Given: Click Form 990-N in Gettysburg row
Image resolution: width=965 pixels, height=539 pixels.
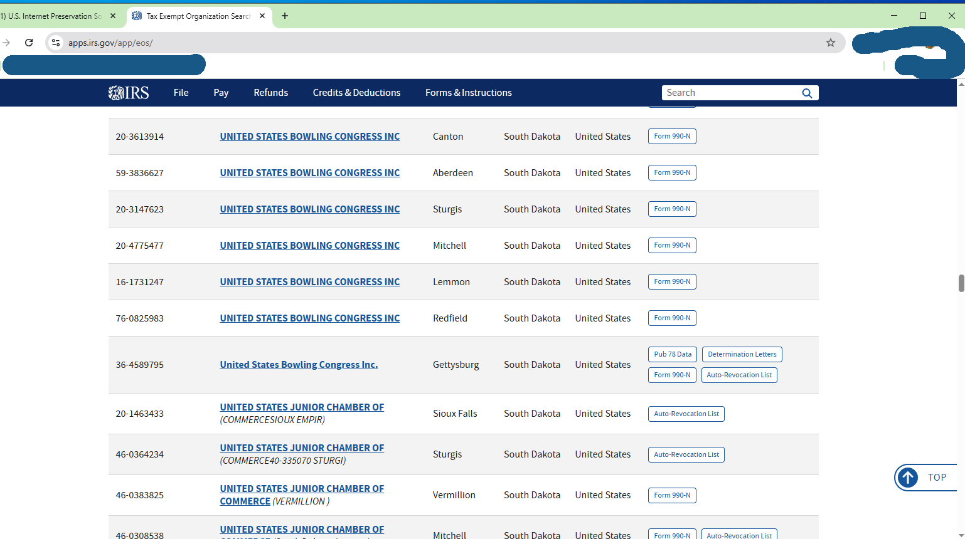Looking at the screenshot, I should 672,375.
